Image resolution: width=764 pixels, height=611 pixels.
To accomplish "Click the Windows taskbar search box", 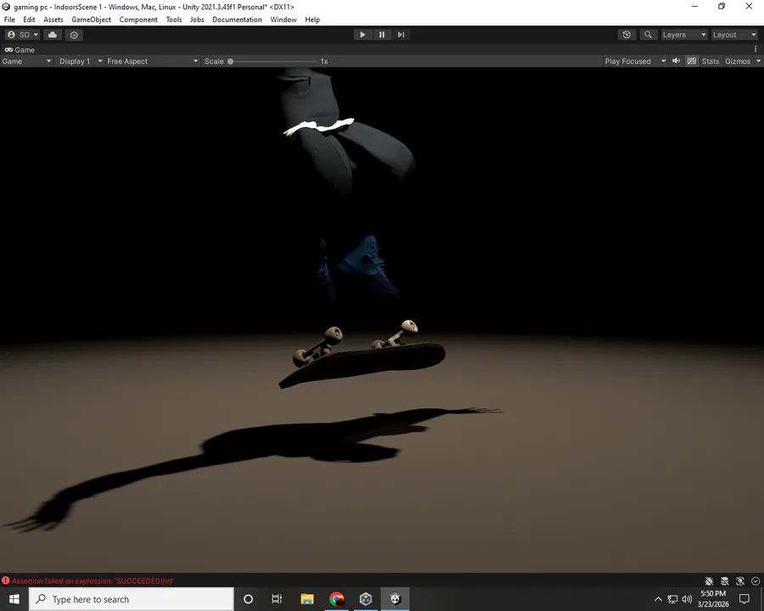I will [132, 599].
